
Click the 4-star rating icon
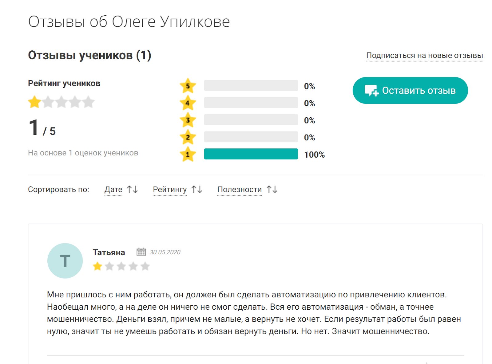coord(188,103)
